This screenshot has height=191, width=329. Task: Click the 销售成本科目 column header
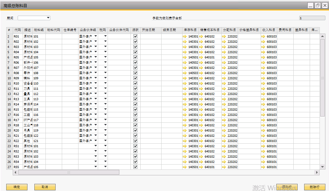tap(210, 30)
